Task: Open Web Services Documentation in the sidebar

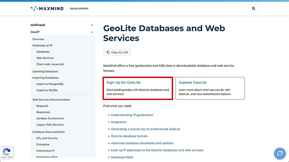Action: pyautogui.click(x=51, y=100)
